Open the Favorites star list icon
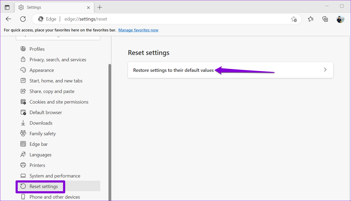This screenshot has height=201, width=351. point(311,19)
